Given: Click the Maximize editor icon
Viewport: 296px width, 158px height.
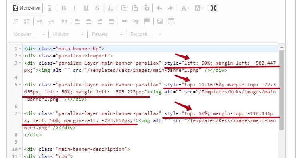Looking at the screenshot, I should click(x=214, y=8).
